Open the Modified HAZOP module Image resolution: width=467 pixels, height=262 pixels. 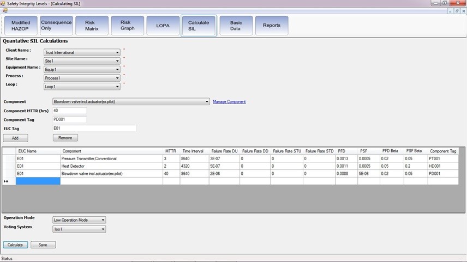21,26
